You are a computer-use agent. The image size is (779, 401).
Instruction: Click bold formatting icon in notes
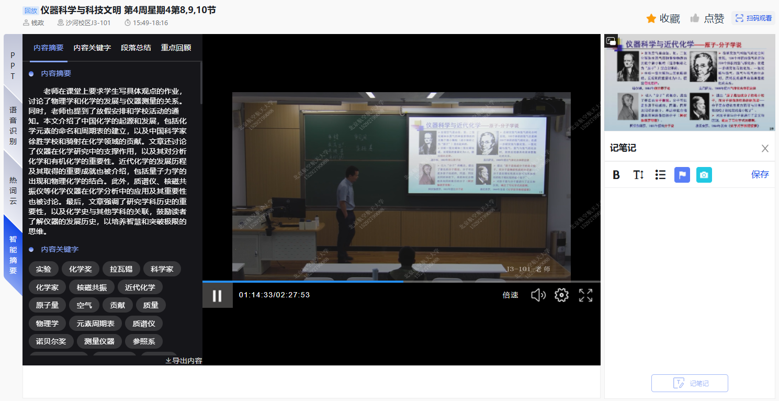pyautogui.click(x=616, y=175)
